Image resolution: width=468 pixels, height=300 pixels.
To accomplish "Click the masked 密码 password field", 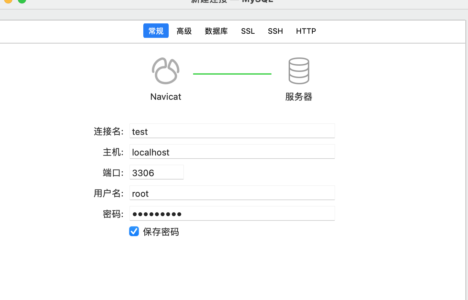I will 232,214.
